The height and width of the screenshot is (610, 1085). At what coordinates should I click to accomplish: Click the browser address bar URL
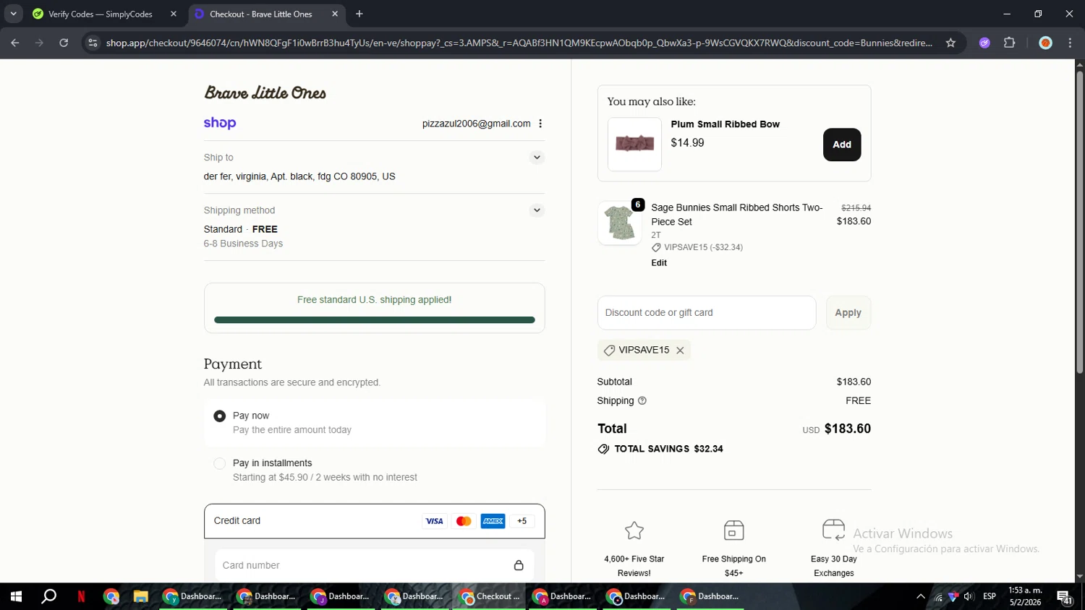[519, 43]
